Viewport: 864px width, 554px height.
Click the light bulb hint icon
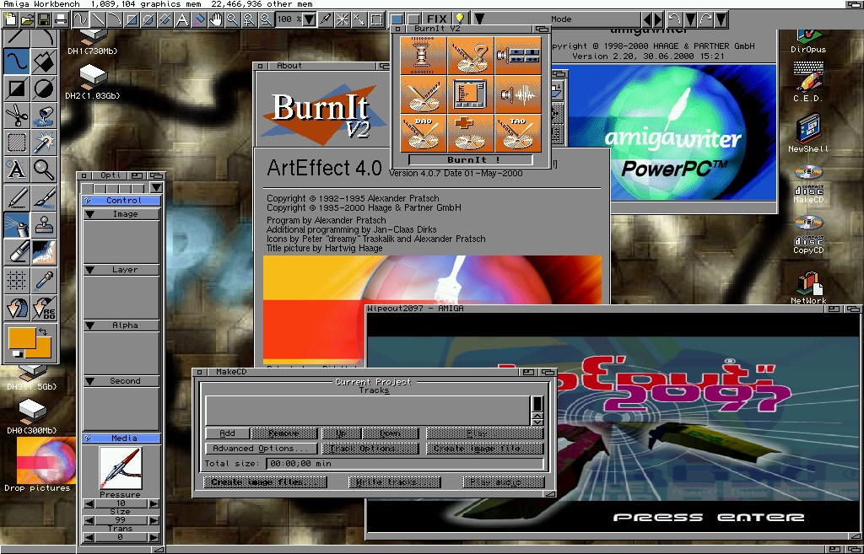(460, 19)
